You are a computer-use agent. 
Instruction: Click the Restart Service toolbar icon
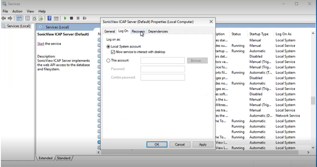[x=85, y=18]
